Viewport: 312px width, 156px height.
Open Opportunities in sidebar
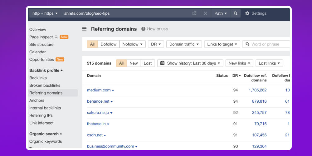point(41,60)
